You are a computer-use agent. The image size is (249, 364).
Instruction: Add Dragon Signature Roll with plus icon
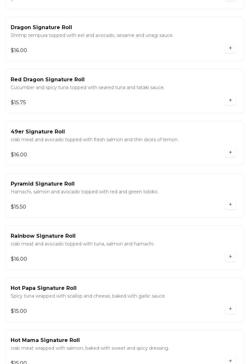230,48
